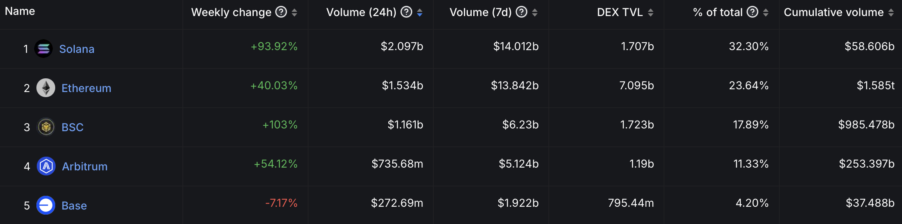Sort by Cumulative volume arrows
902x224 pixels.
[891, 13]
